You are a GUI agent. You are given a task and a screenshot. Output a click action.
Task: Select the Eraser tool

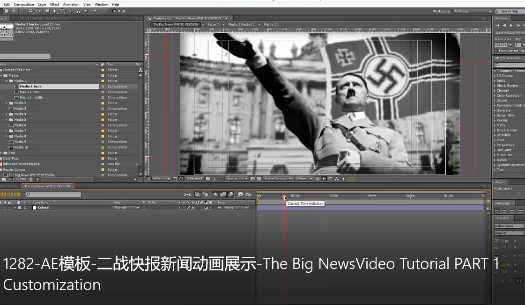tap(86, 11)
